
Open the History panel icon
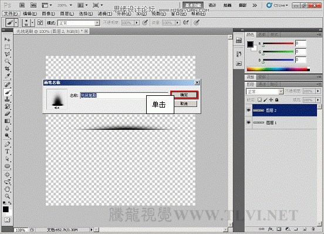[239, 54]
